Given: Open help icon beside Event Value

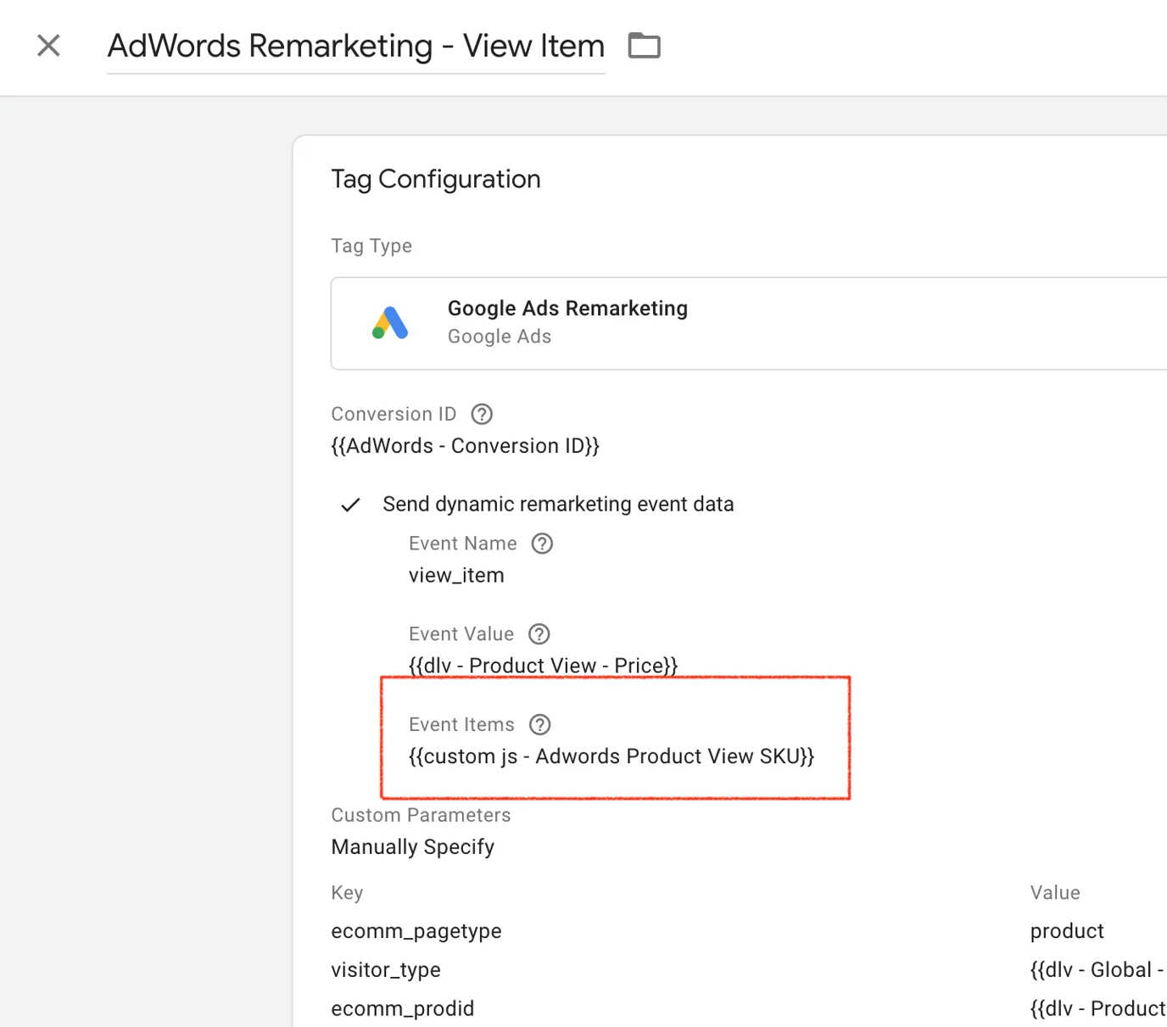Looking at the screenshot, I should [x=539, y=634].
